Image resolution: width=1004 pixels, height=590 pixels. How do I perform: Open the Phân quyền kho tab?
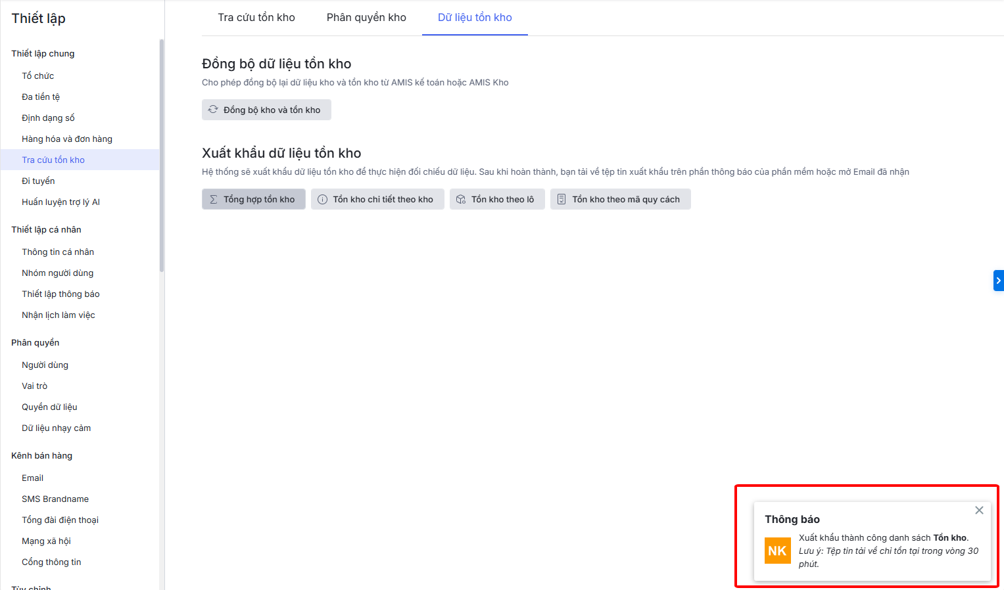pyautogui.click(x=366, y=18)
